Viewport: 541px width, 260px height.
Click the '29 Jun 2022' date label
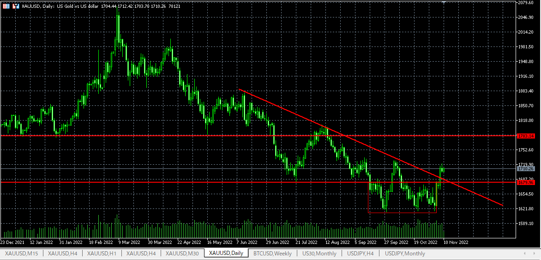coord(278,242)
